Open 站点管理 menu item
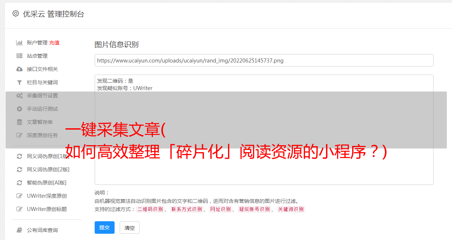The height and width of the screenshot is (240, 452). 37,56
